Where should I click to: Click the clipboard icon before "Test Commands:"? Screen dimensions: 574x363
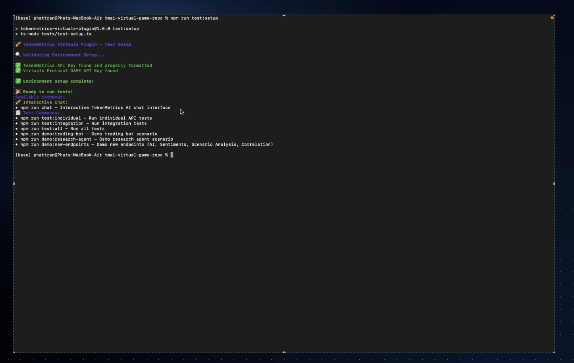click(18, 112)
